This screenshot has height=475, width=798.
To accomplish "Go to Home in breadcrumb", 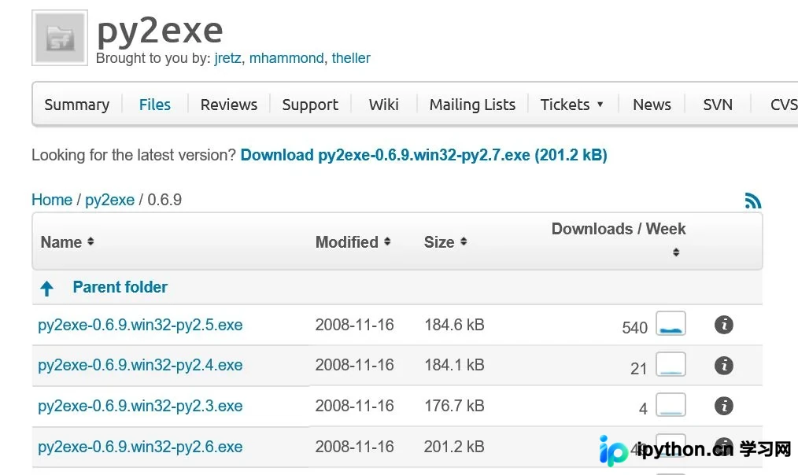I will tap(52, 200).
